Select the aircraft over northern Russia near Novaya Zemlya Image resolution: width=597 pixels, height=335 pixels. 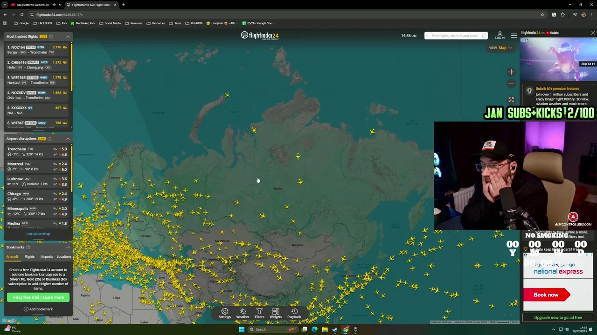coord(227,95)
